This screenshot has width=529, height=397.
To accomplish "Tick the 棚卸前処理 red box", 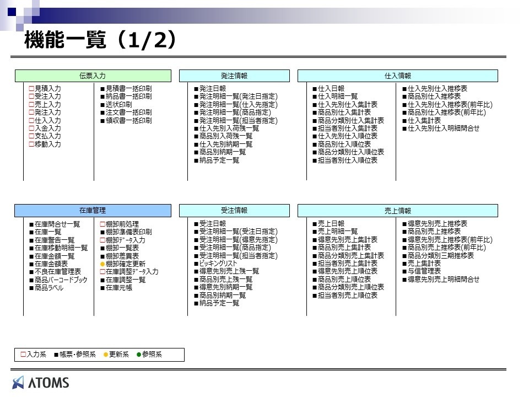I will 102,224.
